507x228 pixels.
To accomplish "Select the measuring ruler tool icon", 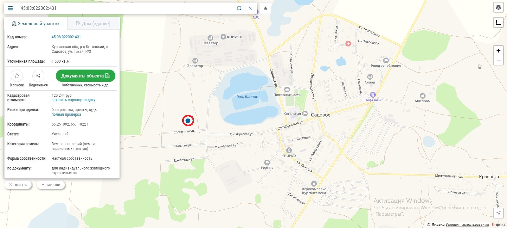I will [x=498, y=22].
